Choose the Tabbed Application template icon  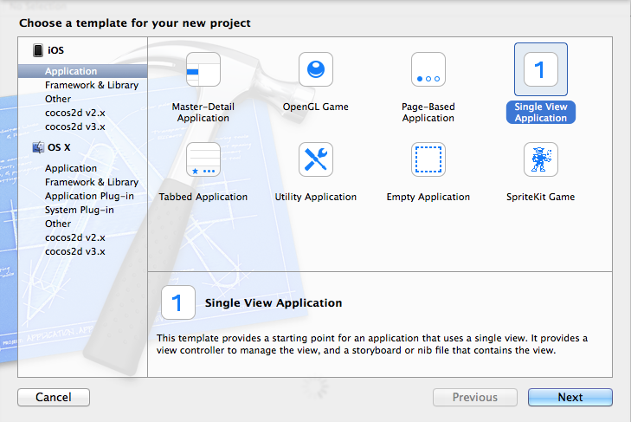203,159
